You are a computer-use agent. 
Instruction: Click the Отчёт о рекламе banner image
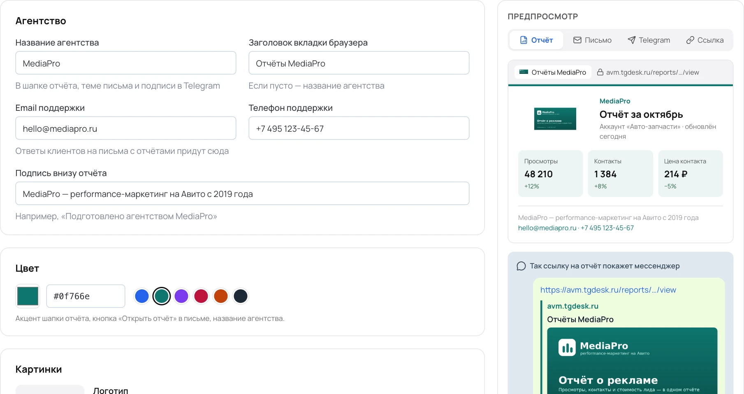tap(632, 361)
